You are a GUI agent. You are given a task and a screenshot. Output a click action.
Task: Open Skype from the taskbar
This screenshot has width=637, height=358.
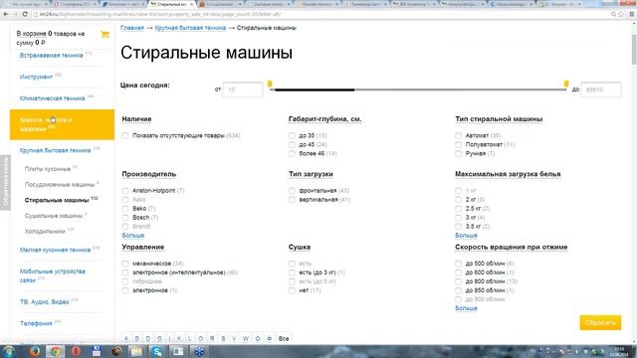[157, 351]
